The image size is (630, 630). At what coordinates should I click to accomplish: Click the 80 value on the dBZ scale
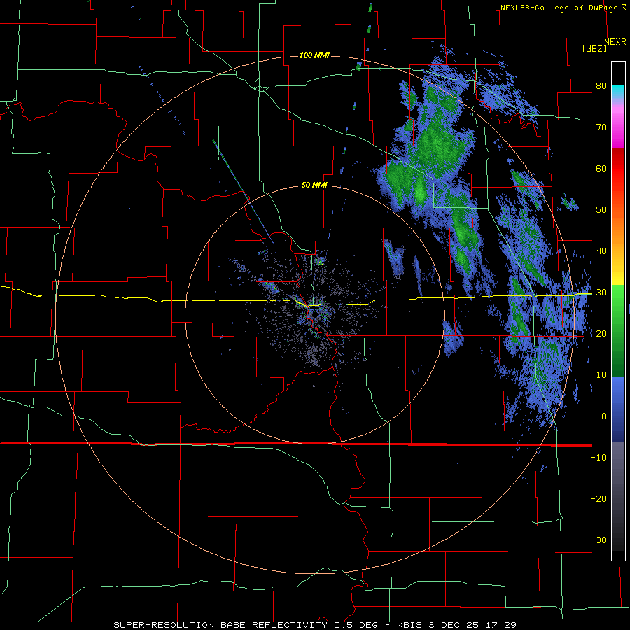click(601, 86)
